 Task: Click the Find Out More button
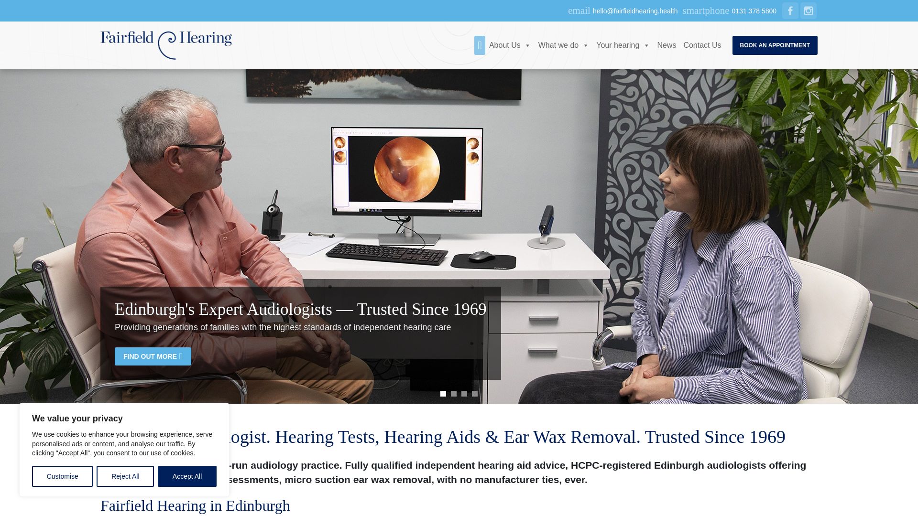[153, 356]
